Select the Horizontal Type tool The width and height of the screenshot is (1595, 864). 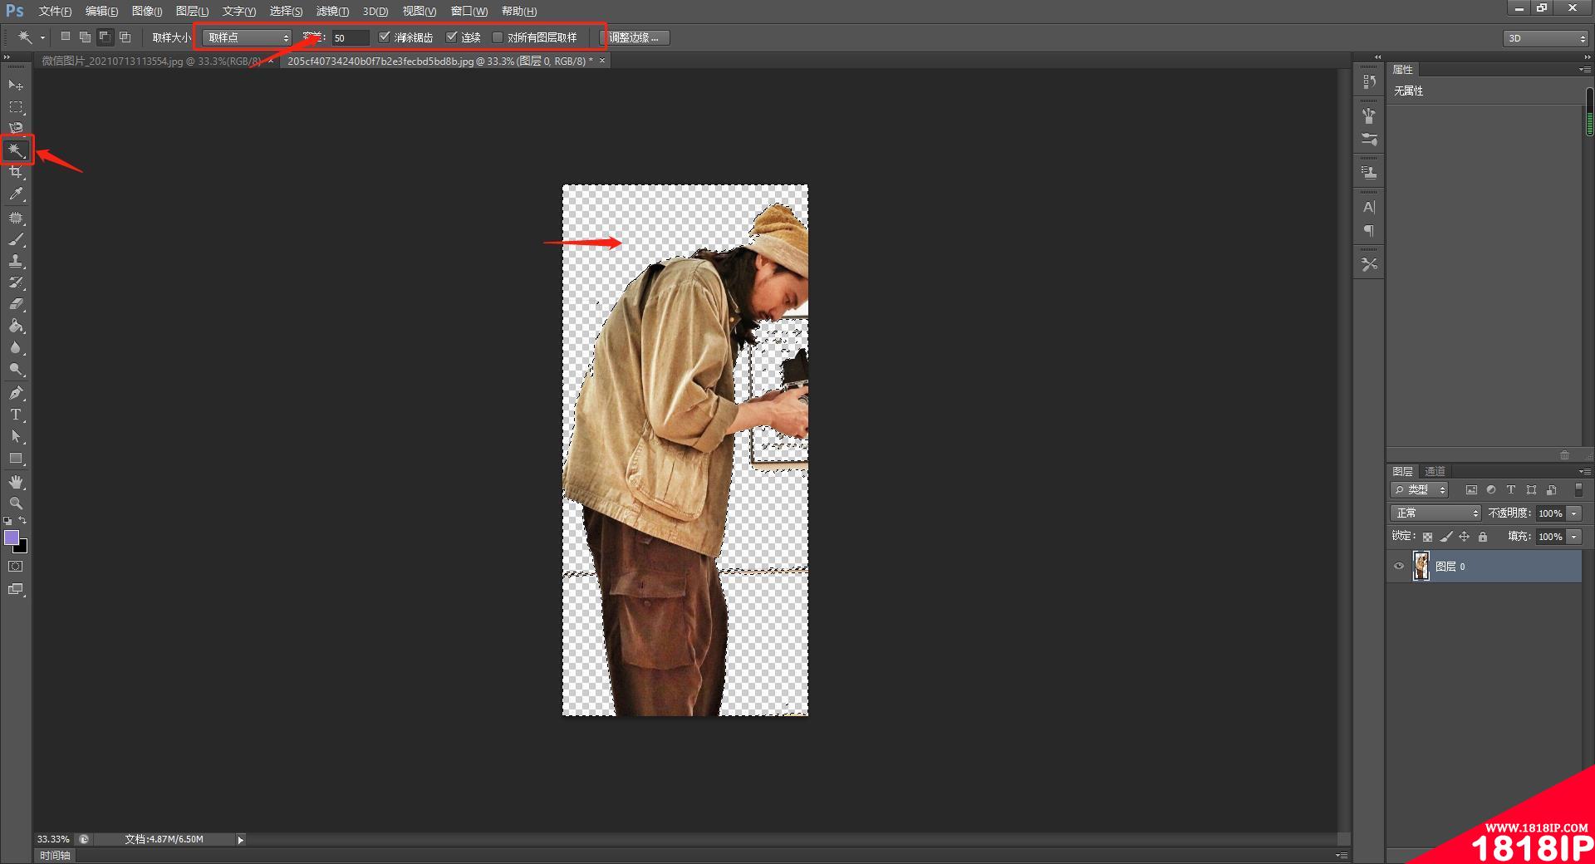pyautogui.click(x=16, y=415)
